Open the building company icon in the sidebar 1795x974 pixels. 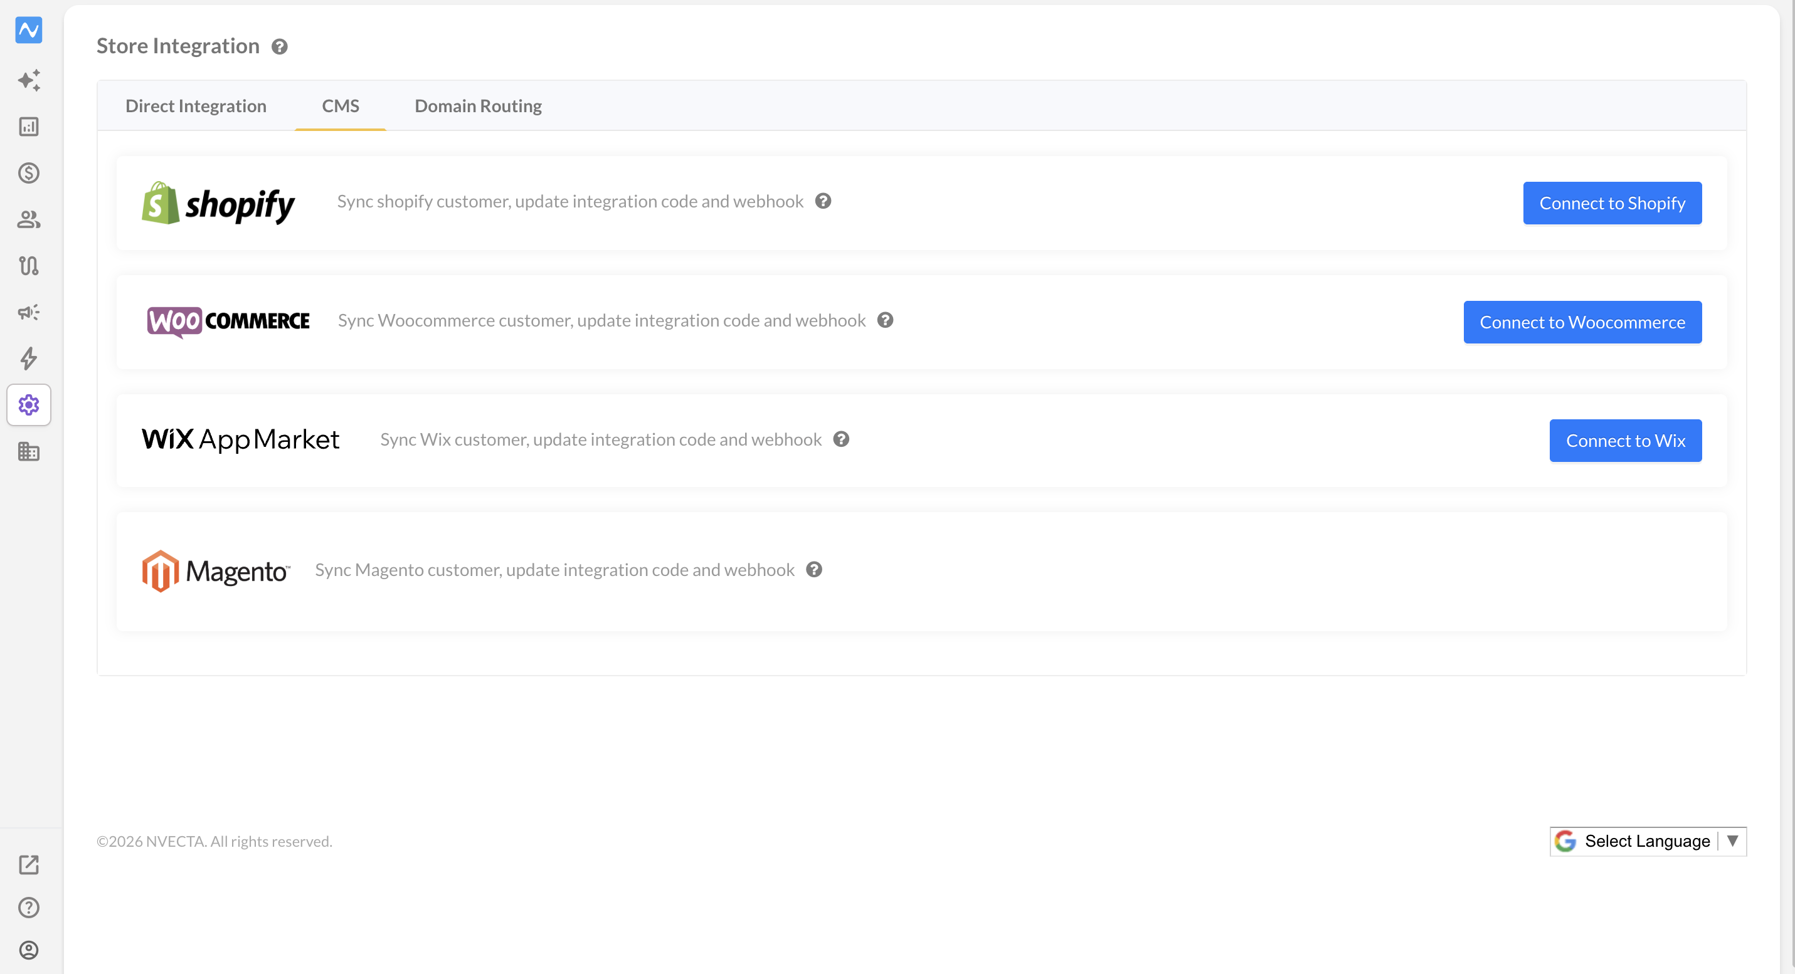click(29, 451)
